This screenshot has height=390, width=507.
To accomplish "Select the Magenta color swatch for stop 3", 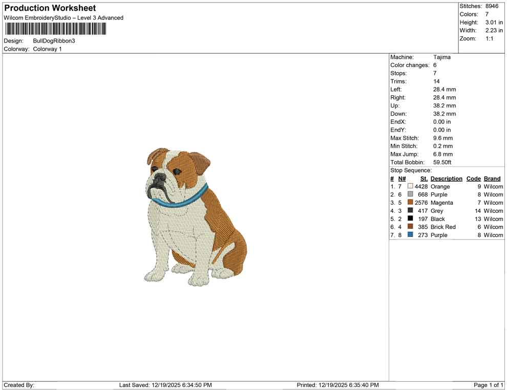I will click(410, 203).
